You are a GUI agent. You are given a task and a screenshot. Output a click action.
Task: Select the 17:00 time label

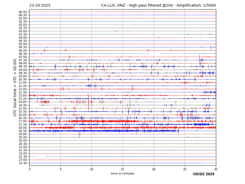[23, 121]
